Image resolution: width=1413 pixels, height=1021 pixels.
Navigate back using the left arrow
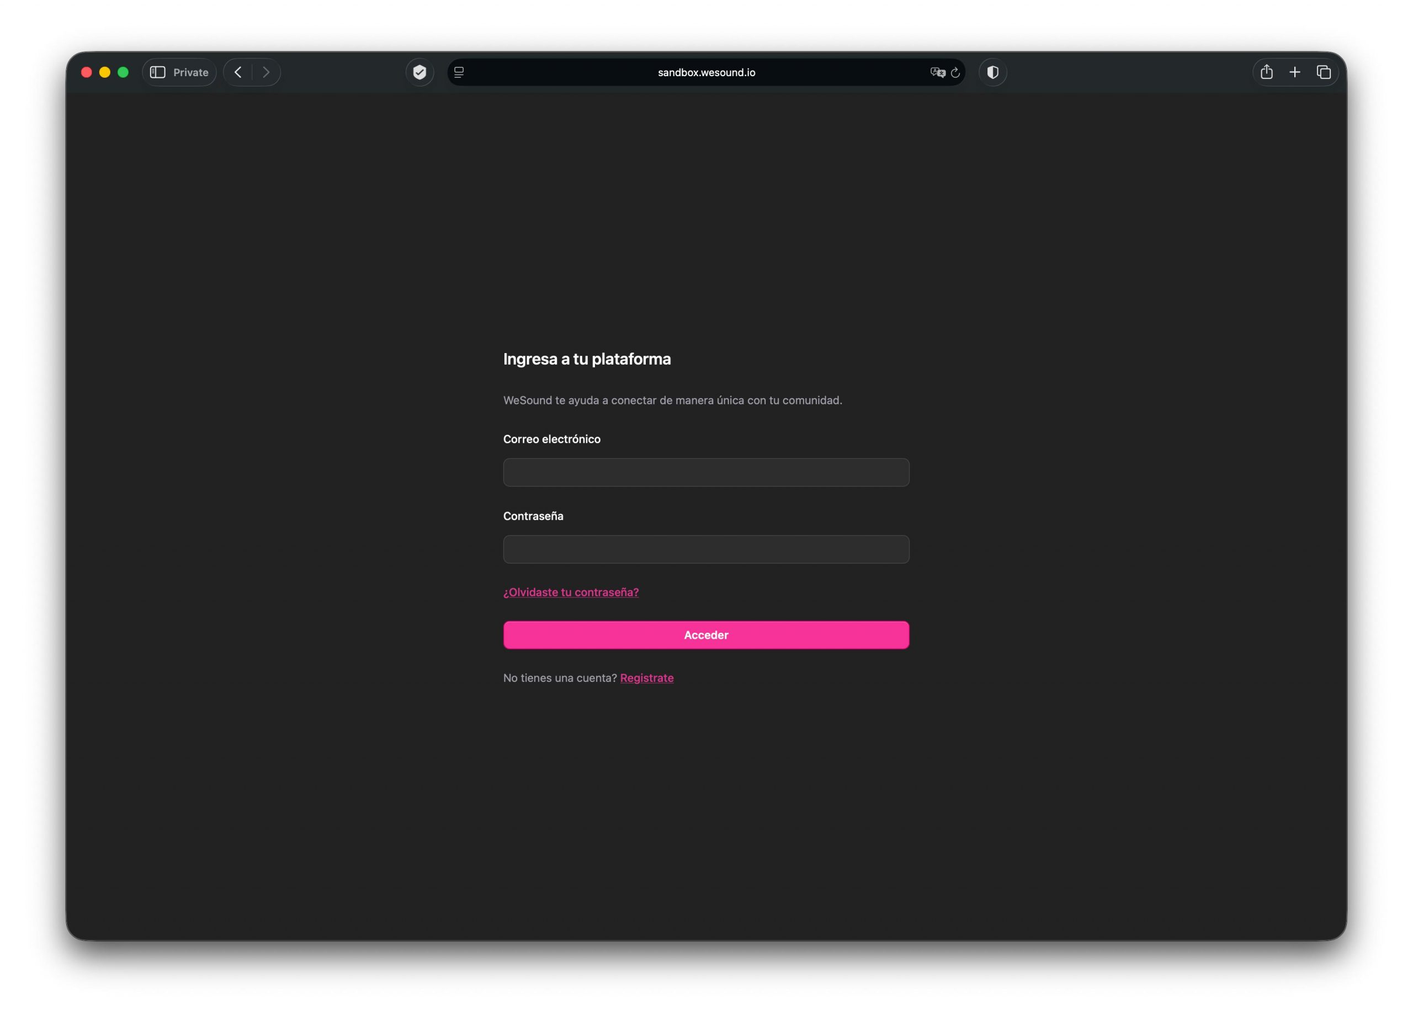pos(237,72)
